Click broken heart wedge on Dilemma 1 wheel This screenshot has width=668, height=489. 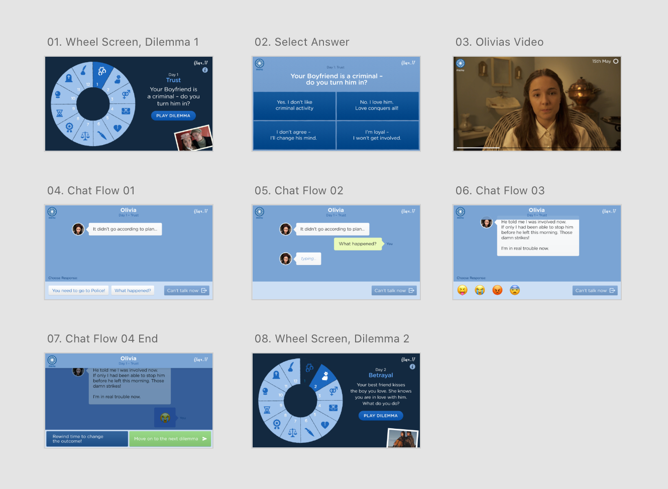(118, 128)
